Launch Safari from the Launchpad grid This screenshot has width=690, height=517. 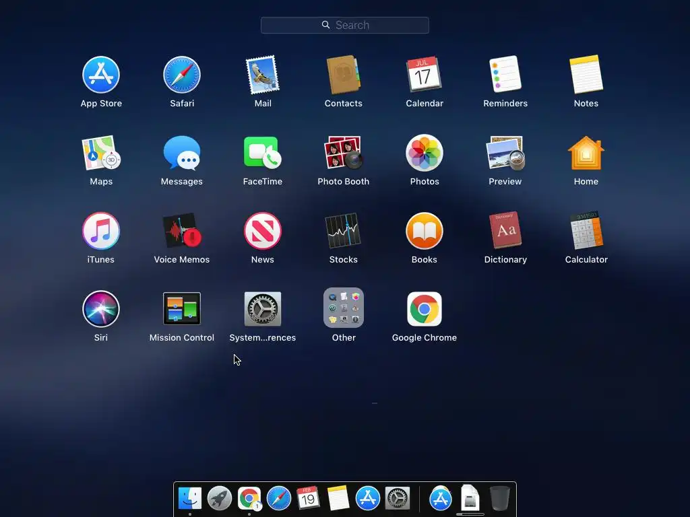[182, 75]
